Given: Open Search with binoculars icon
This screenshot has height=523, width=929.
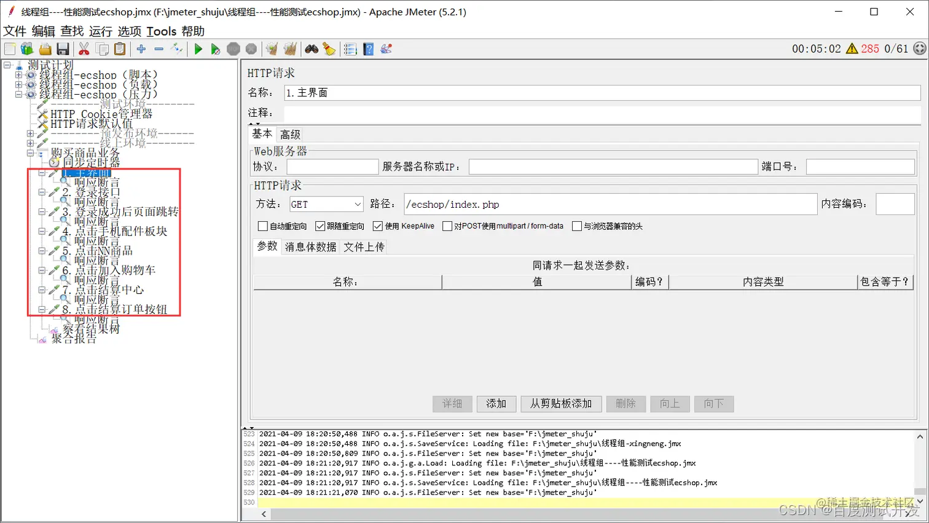Looking at the screenshot, I should [x=312, y=49].
